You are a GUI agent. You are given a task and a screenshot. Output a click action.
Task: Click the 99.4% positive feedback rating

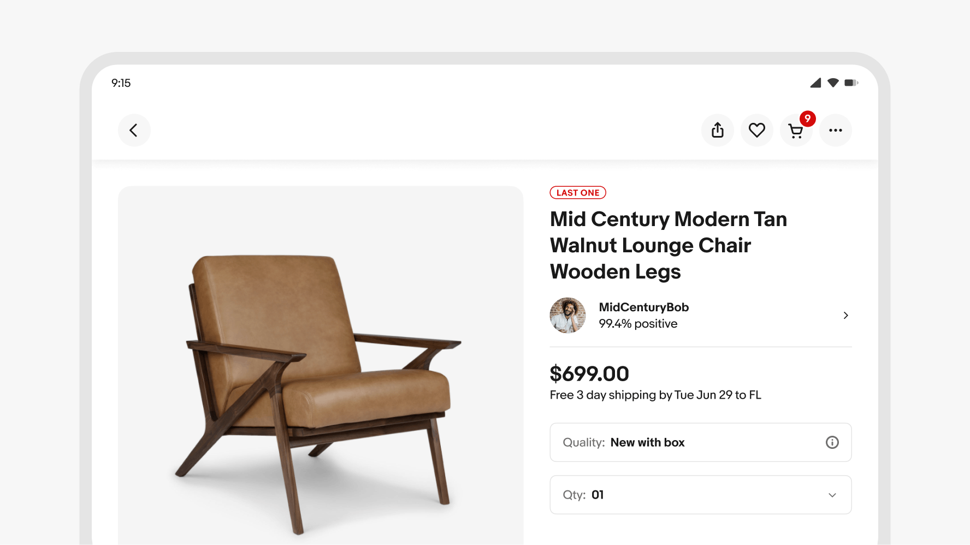637,324
